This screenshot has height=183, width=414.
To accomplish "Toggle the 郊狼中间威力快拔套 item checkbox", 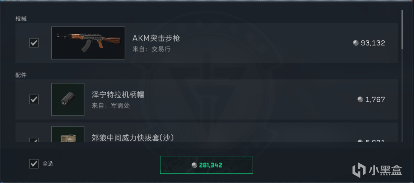I will [34, 140].
